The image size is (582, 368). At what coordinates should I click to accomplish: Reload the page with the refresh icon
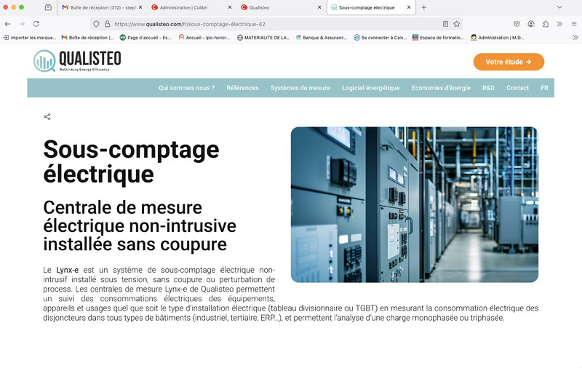[36, 24]
